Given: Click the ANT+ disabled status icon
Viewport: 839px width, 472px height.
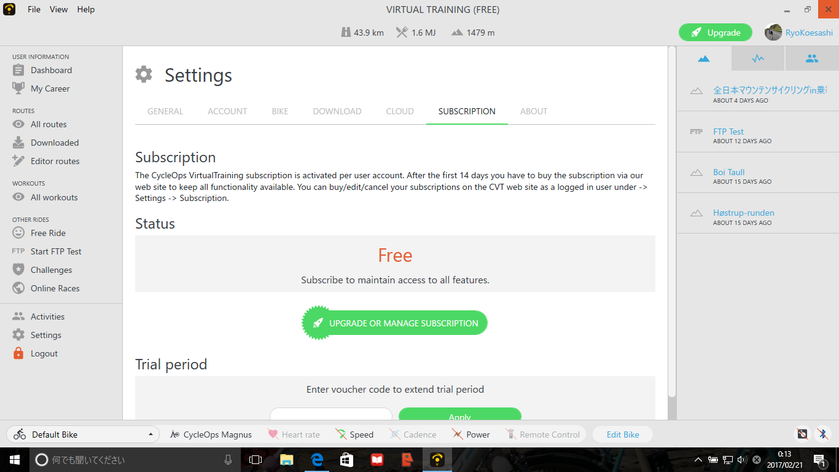Looking at the screenshot, I should click(802, 434).
